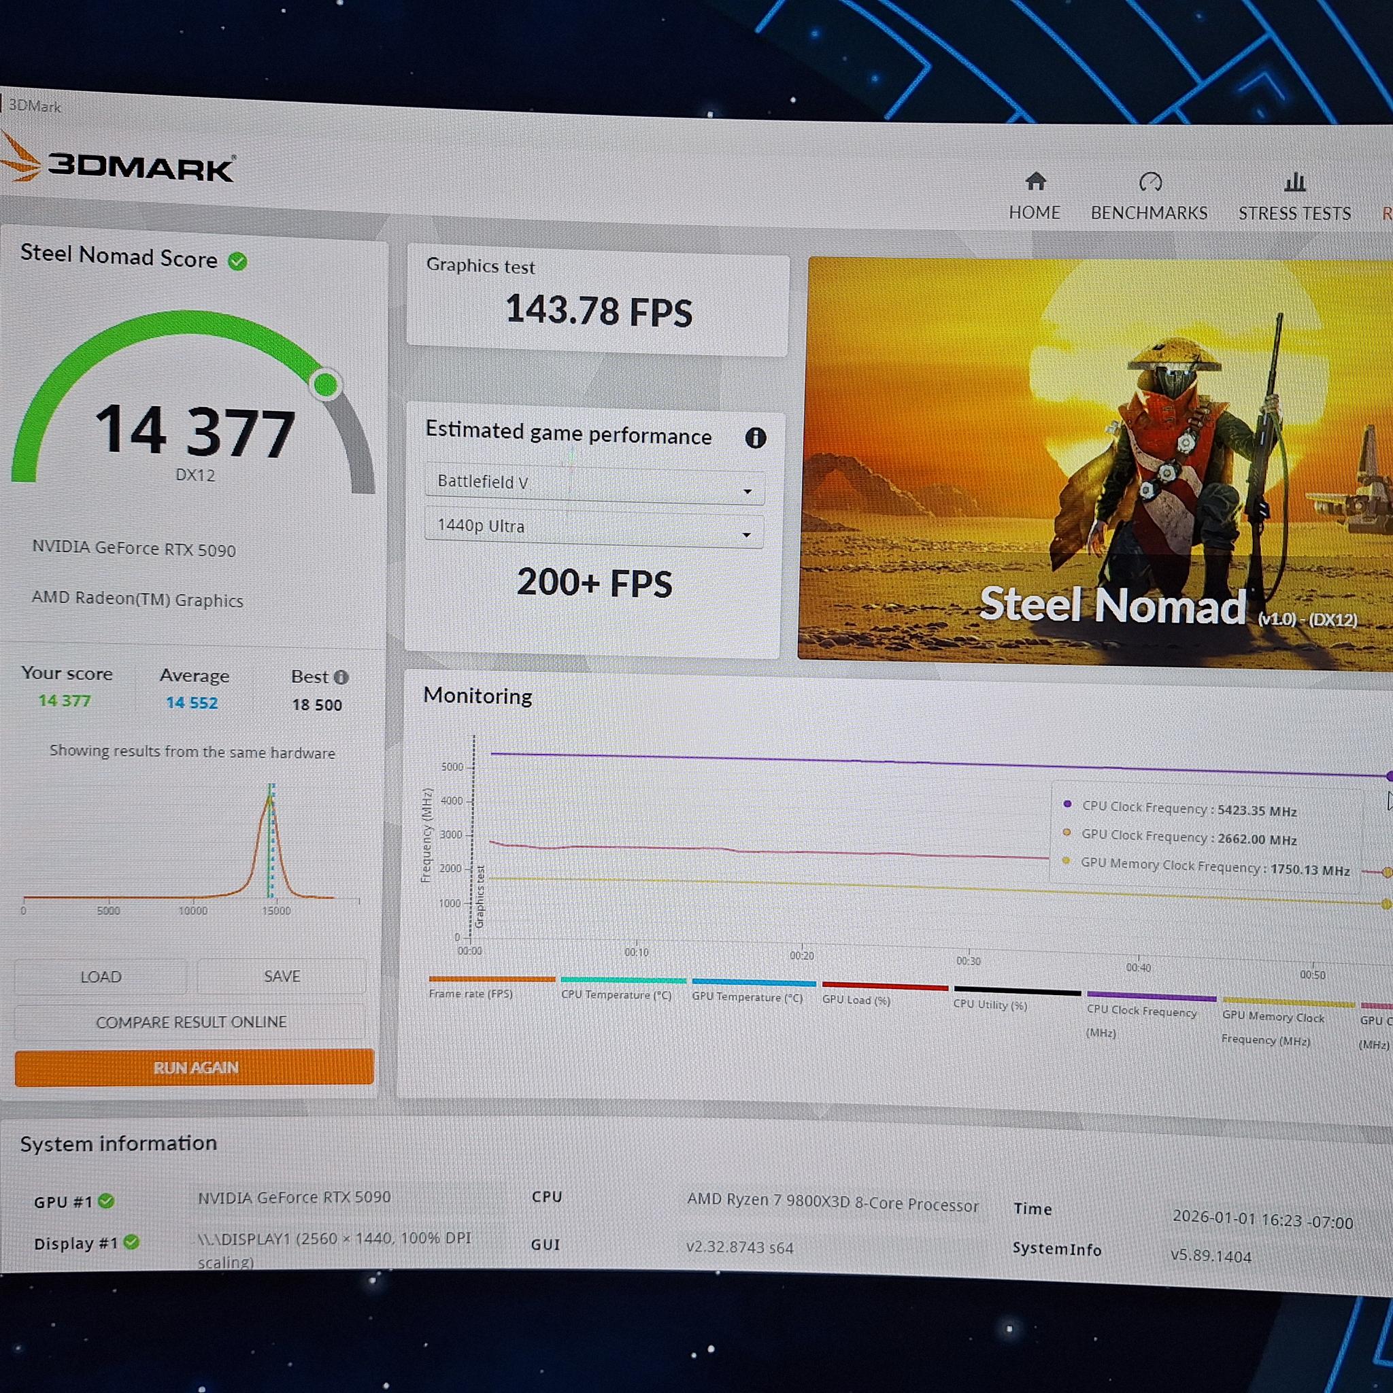This screenshot has width=1393, height=1393.
Task: Click the Home house icon
Action: [x=1035, y=181]
